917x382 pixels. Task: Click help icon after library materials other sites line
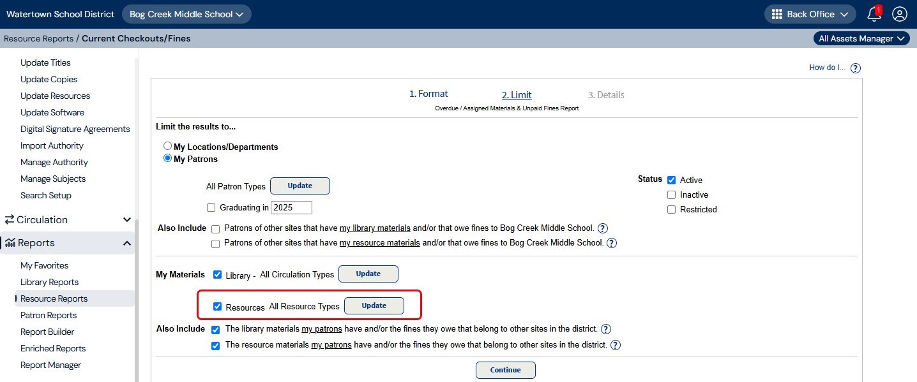(x=606, y=330)
